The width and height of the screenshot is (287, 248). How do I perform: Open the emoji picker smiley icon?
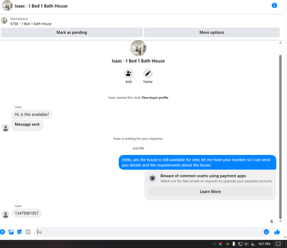click(x=266, y=232)
